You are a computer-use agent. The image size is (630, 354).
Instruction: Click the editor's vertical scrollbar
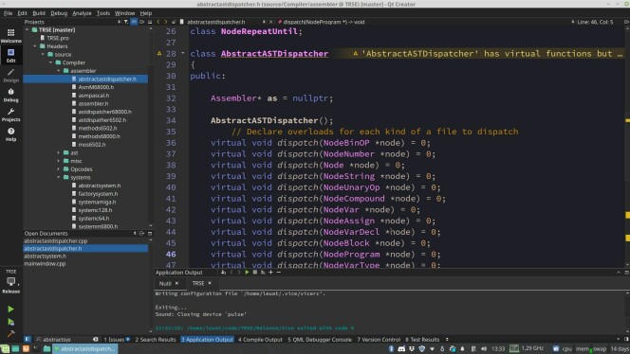[x=627, y=147]
